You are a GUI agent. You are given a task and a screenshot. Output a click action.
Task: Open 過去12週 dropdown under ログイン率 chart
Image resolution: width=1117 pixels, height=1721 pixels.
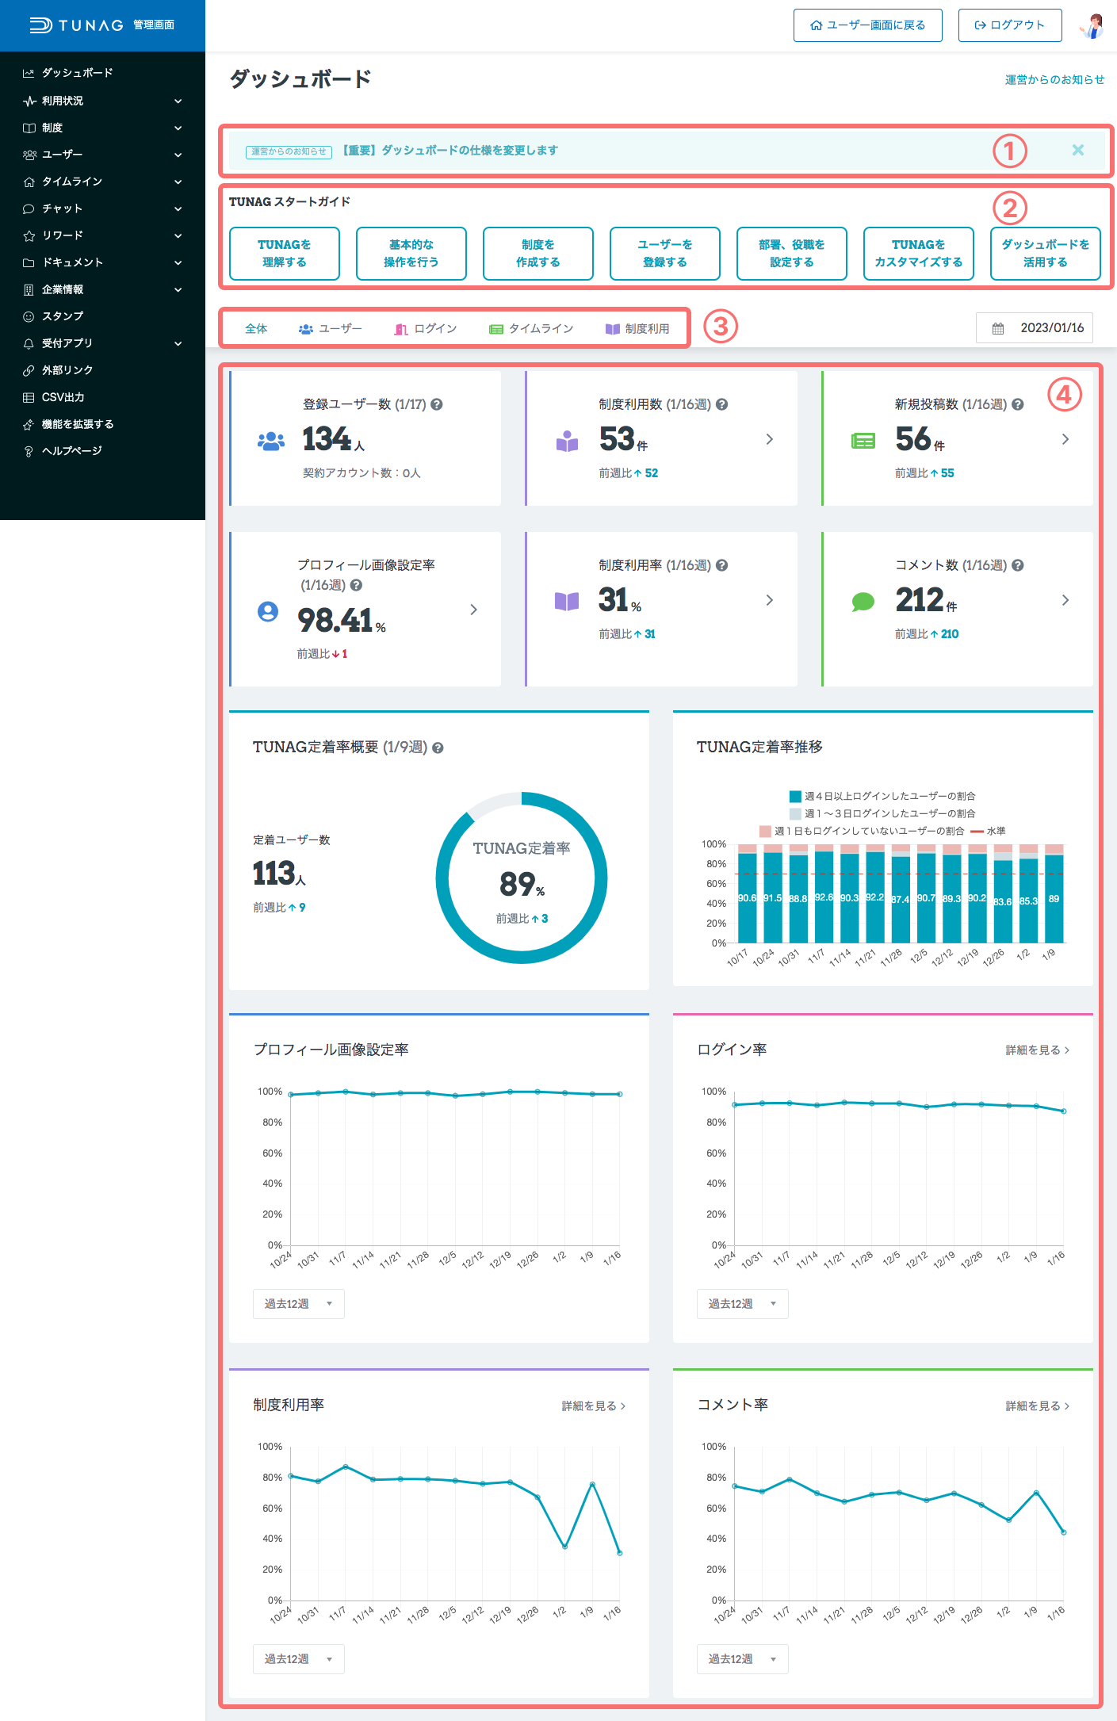pyautogui.click(x=742, y=1304)
